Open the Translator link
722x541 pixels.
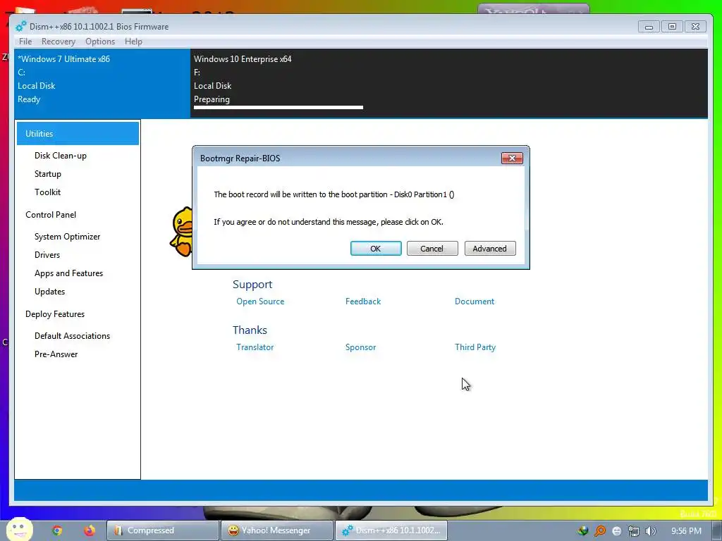point(255,347)
